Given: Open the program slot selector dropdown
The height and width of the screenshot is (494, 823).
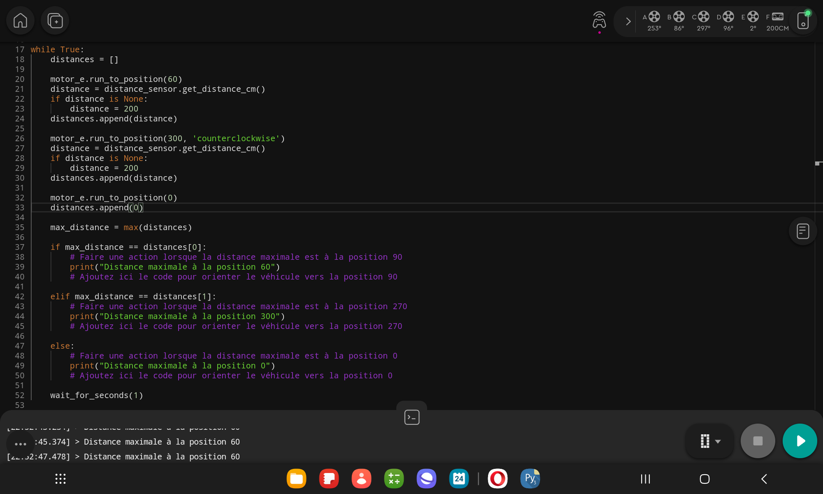Looking at the screenshot, I should (710, 441).
